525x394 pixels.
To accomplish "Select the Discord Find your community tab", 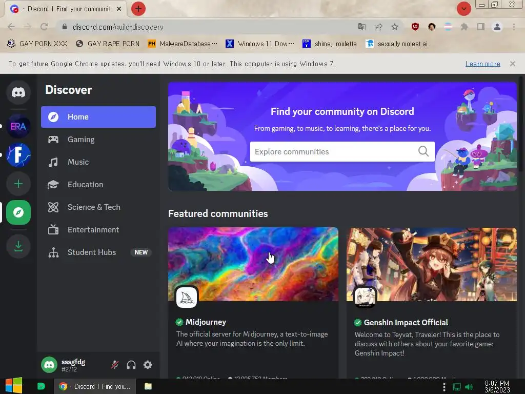I will [x=66, y=9].
